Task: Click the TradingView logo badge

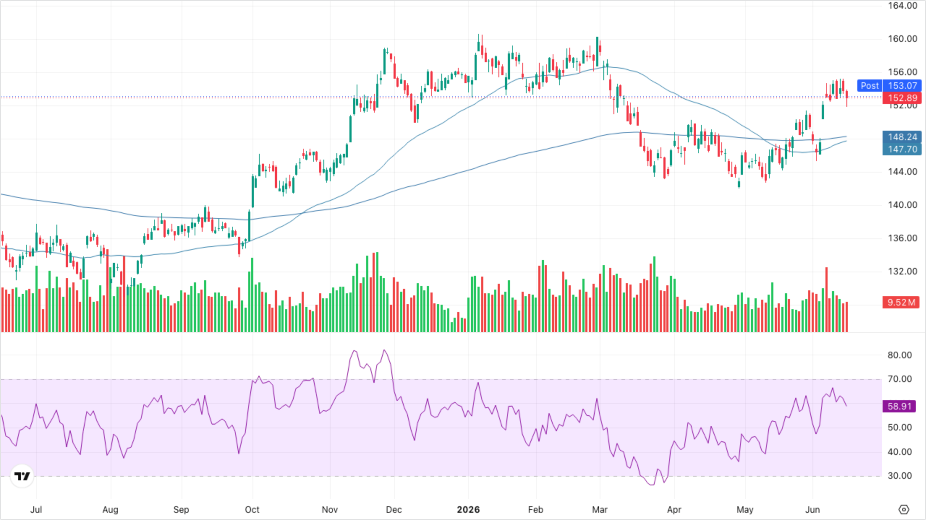Action: click(x=22, y=476)
